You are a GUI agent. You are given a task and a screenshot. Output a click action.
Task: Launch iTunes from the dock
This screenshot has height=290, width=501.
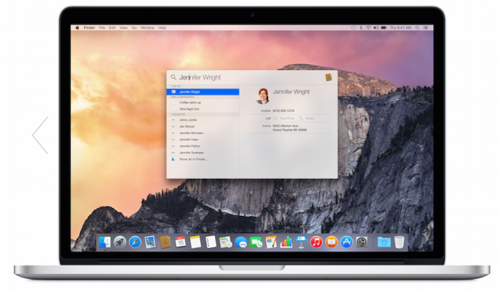tap(316, 242)
